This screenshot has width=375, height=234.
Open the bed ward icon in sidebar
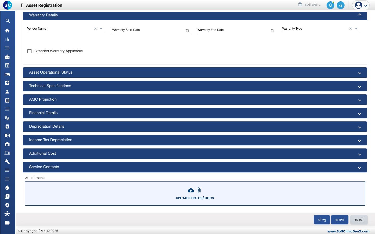tap(7, 74)
